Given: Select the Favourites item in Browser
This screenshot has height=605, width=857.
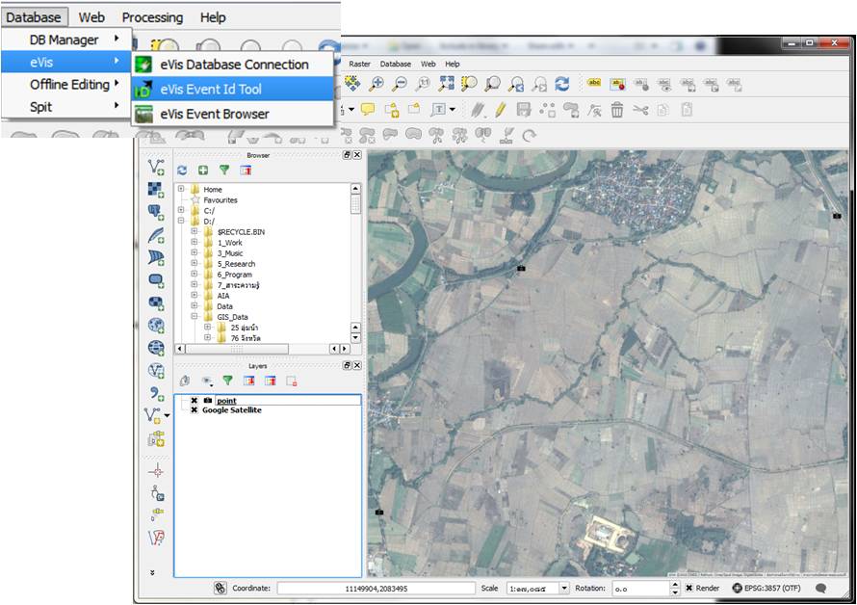Looking at the screenshot, I should (221, 200).
